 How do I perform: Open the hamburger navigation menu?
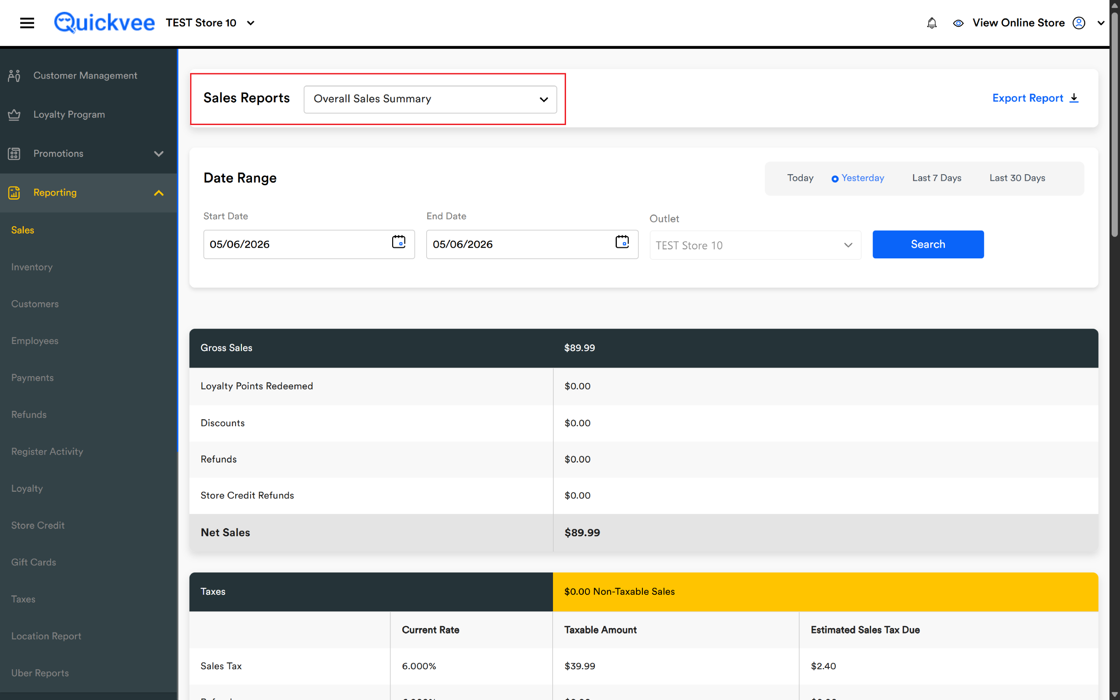(x=27, y=23)
